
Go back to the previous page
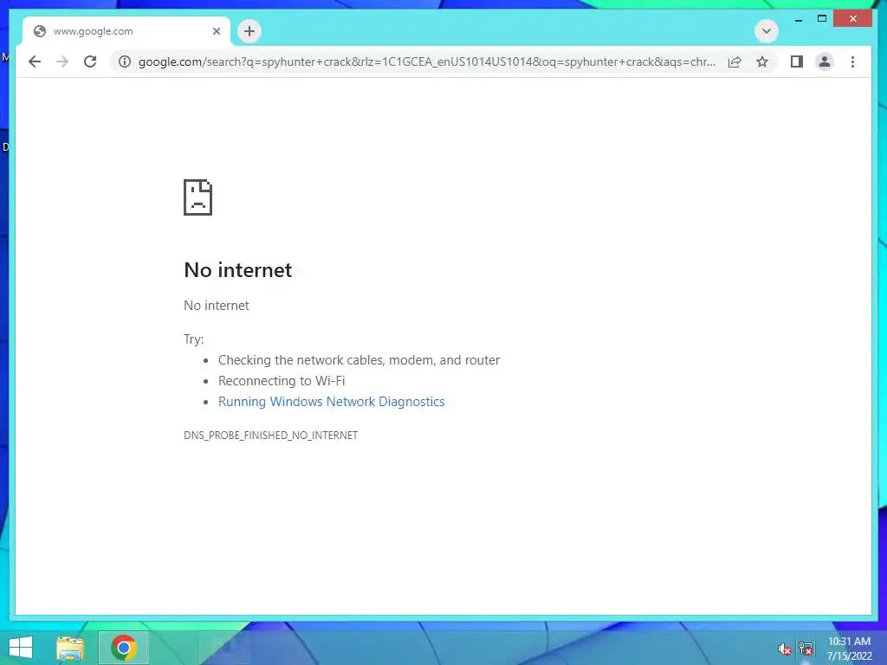point(35,61)
